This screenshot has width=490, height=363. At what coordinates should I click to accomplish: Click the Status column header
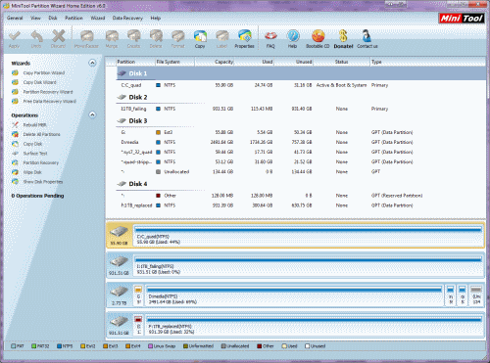click(341, 62)
